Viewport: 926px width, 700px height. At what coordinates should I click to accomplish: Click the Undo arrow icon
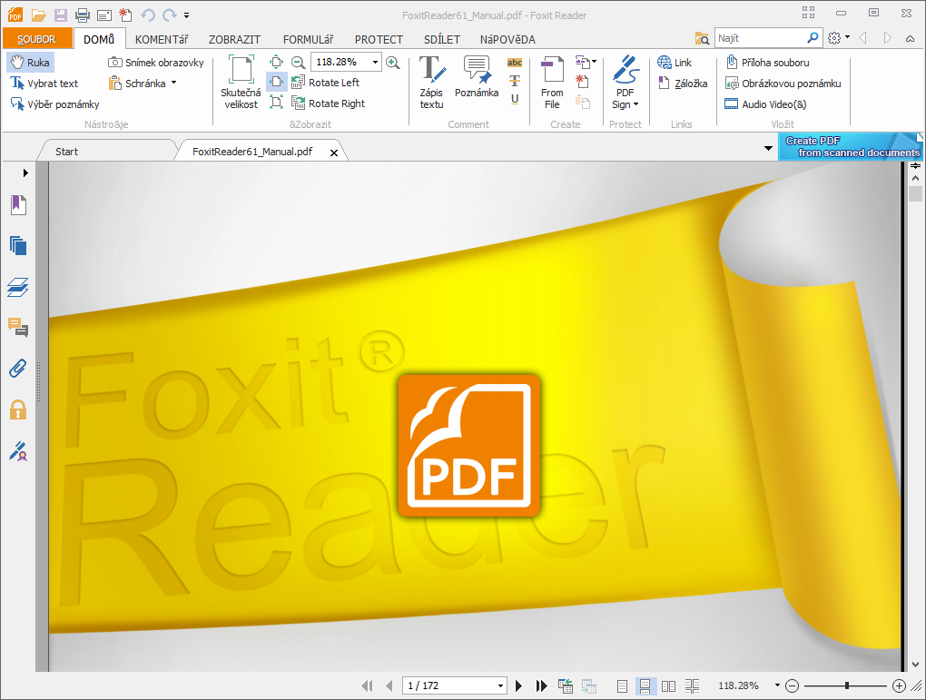148,15
